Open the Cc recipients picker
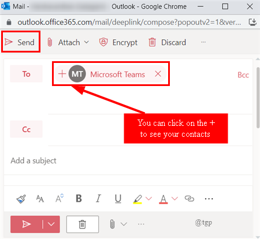 click(x=26, y=129)
